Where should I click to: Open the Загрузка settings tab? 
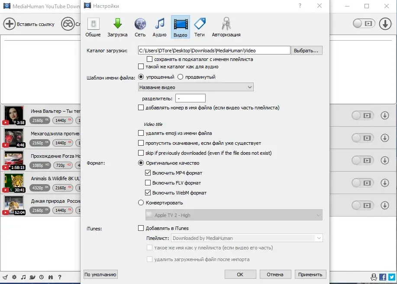pos(117,27)
